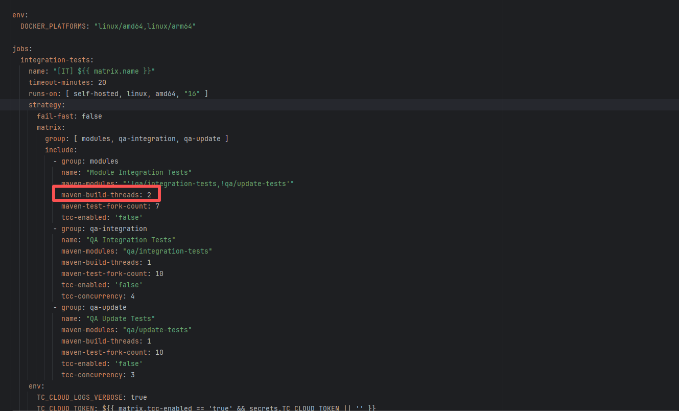Viewport: 679px width, 411px height.
Task: Click the fail-fast false value
Action: click(x=91, y=116)
